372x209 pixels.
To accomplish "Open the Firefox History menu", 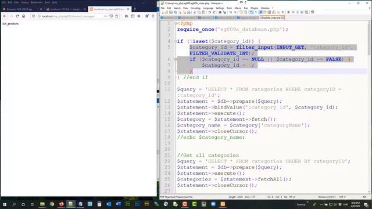I will [25, 2].
